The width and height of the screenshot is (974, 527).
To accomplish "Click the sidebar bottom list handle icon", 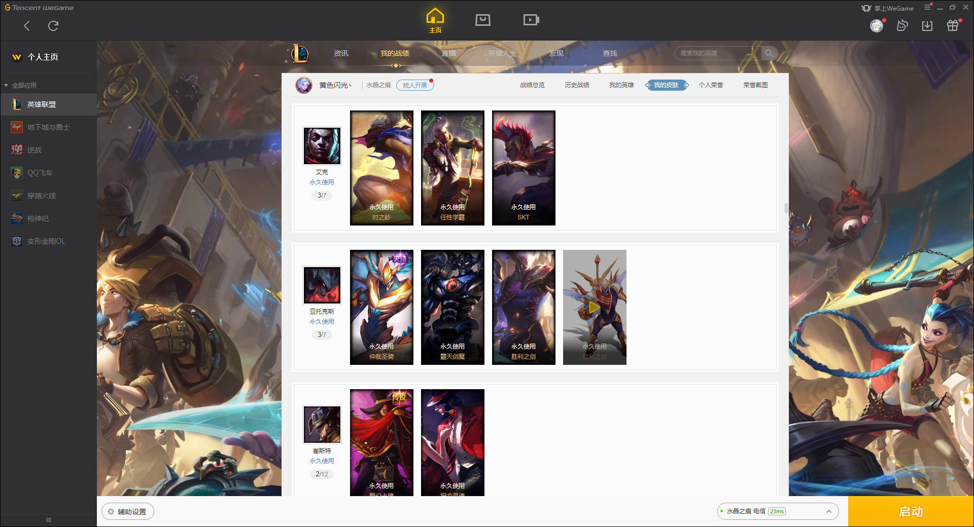I will [49, 520].
